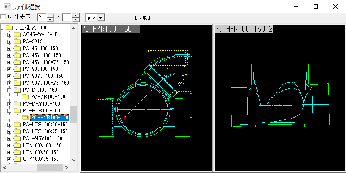Screen dimensions: 346x173
Task: Click the UTK100X50-150 folder icon
Action: tap(17, 152)
